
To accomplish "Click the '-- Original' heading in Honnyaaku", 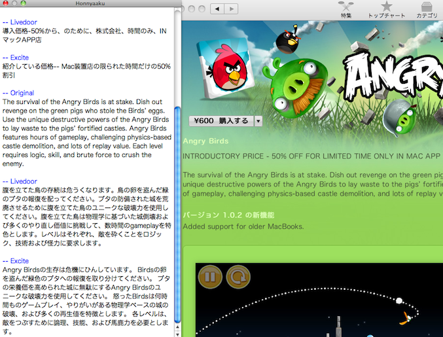I will (18, 93).
